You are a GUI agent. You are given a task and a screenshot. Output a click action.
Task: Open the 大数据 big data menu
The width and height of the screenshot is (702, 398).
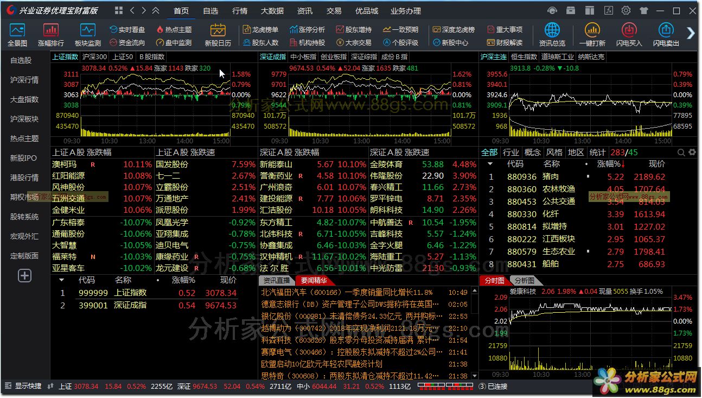tap(272, 11)
